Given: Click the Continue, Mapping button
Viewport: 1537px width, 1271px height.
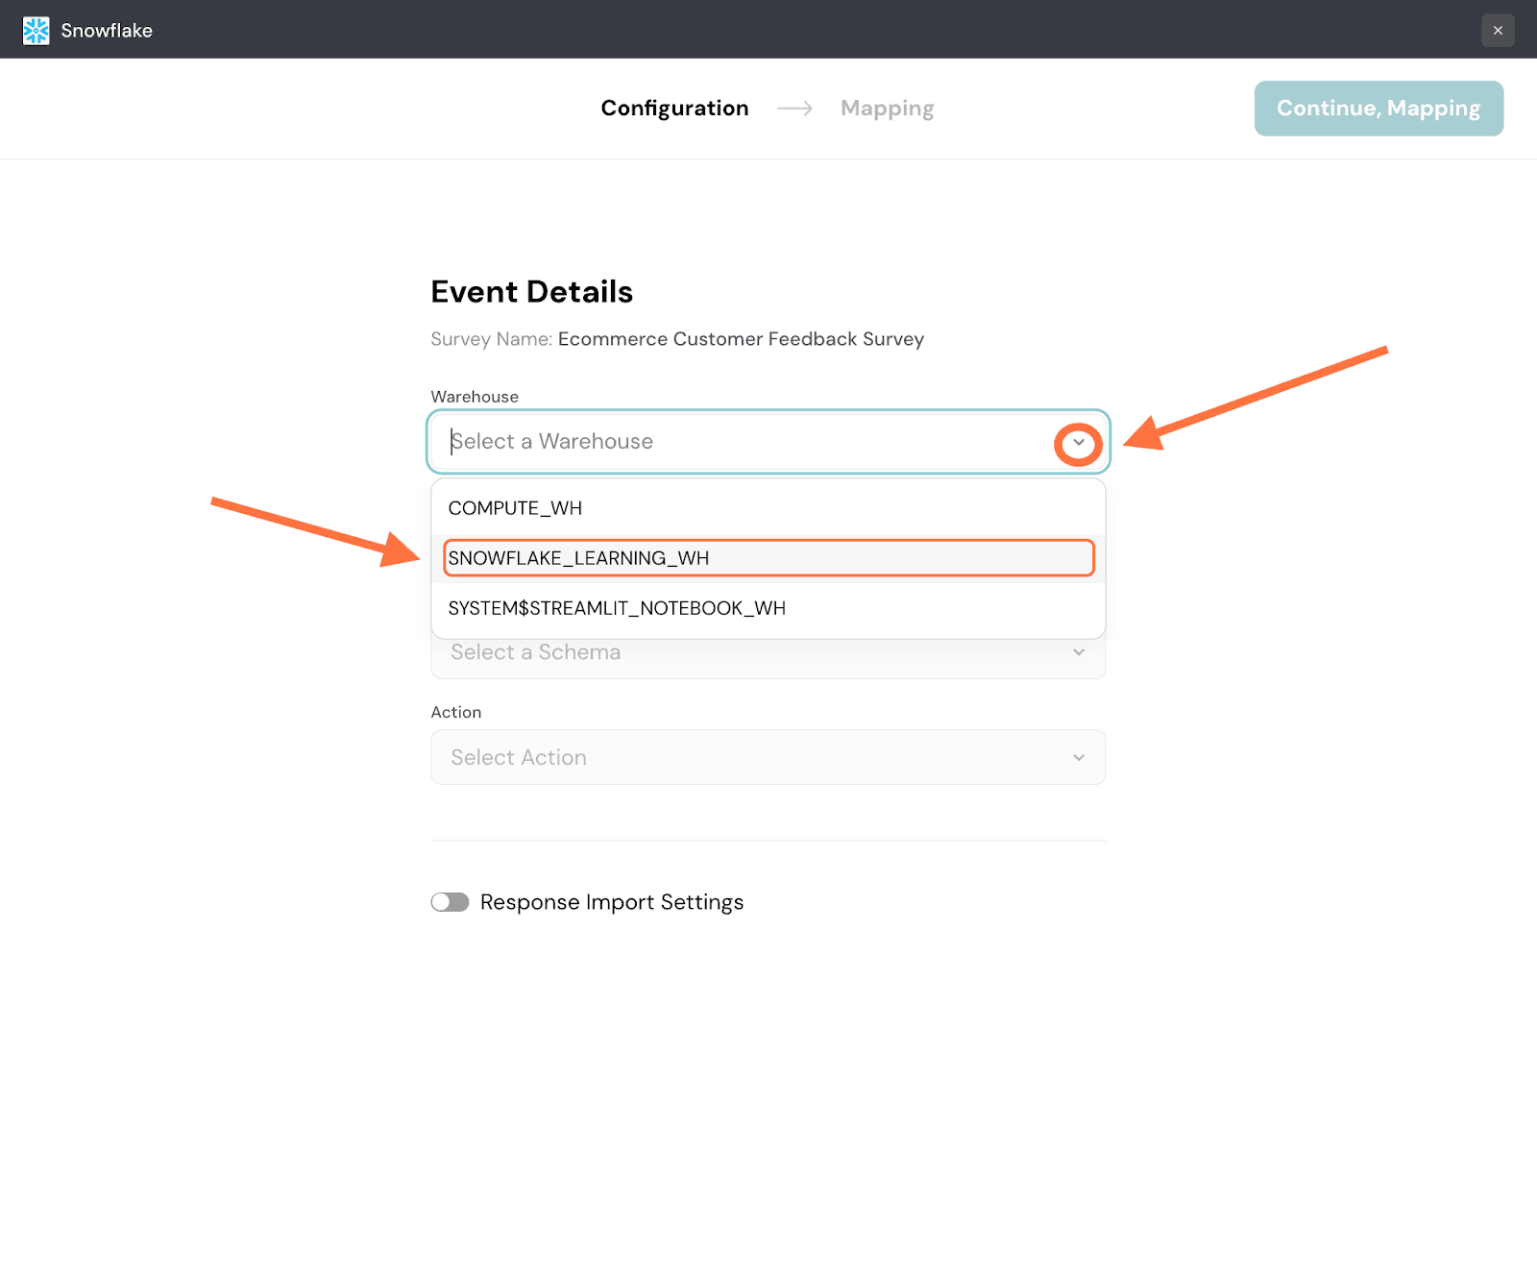Looking at the screenshot, I should point(1378,109).
